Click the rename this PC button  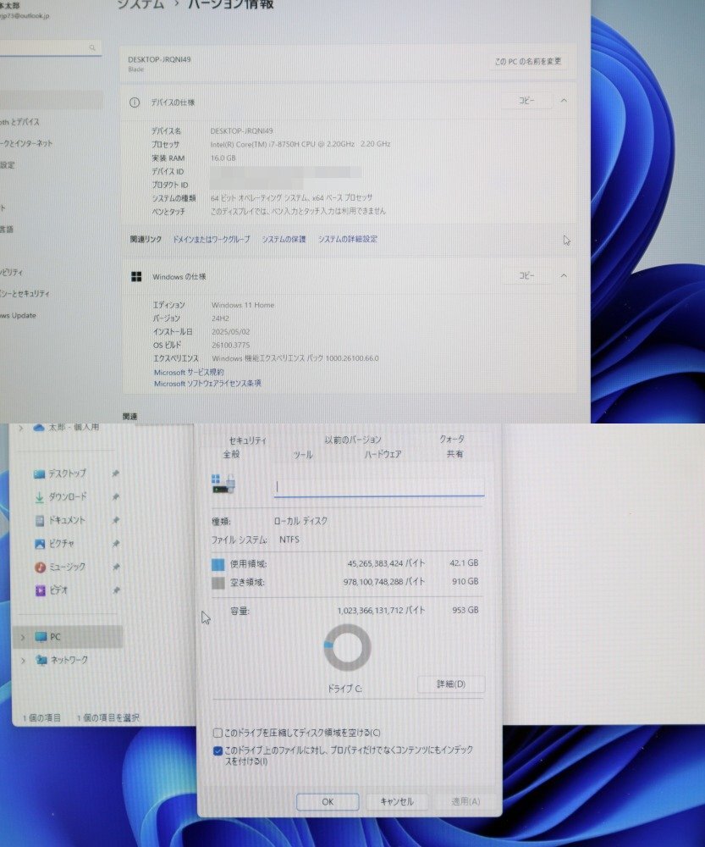pos(528,61)
